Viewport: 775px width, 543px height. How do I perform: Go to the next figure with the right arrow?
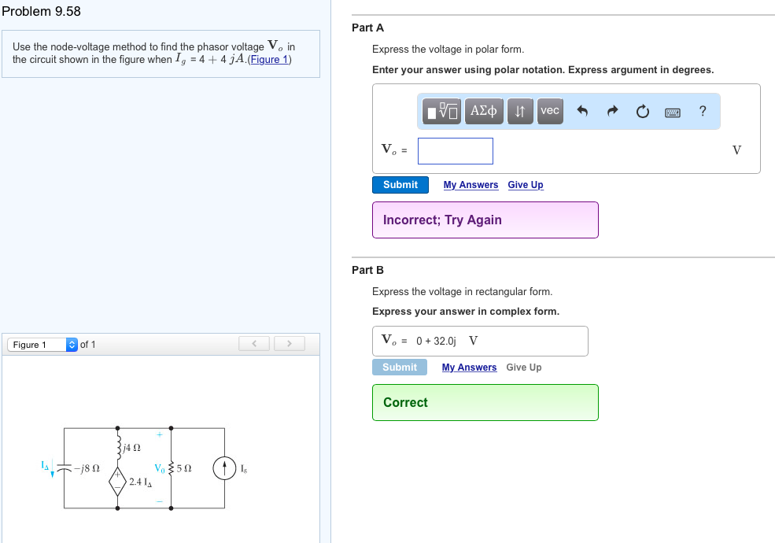(290, 344)
